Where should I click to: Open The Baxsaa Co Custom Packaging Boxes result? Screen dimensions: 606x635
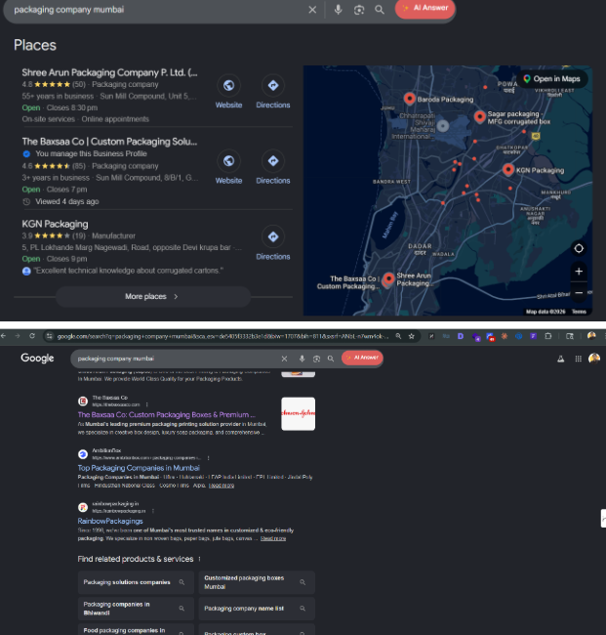pyautogui.click(x=166, y=414)
